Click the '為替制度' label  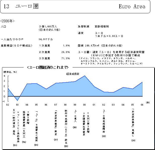(x=84, y=27)
